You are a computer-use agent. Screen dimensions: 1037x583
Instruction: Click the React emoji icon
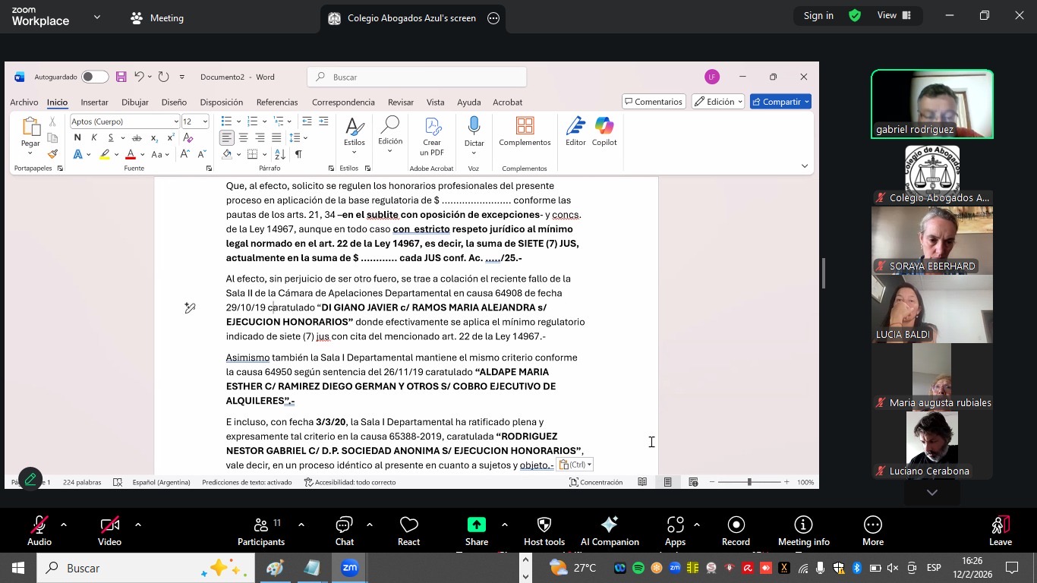coord(408,526)
